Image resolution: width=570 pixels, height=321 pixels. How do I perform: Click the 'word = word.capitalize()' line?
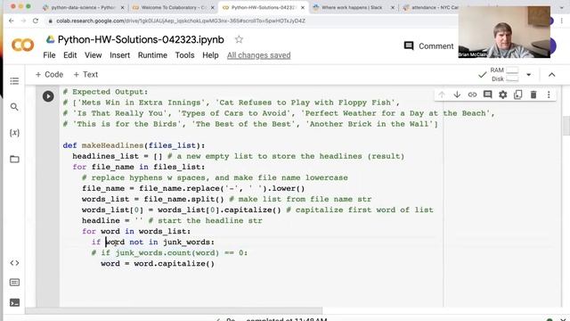pos(158,264)
